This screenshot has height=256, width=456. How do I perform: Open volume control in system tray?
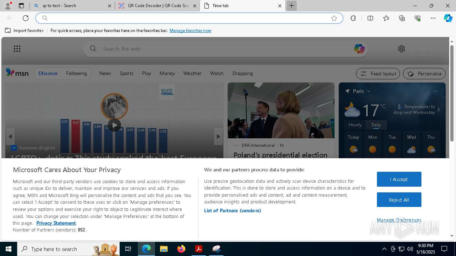[410, 249]
